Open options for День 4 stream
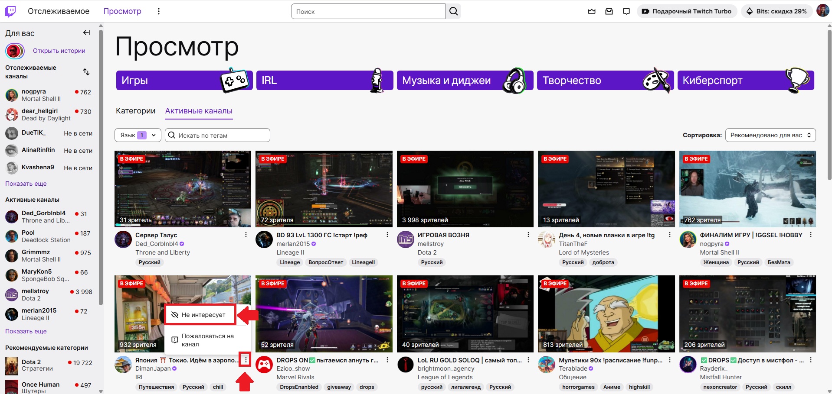Viewport: 832px width, 394px height. 669,235
